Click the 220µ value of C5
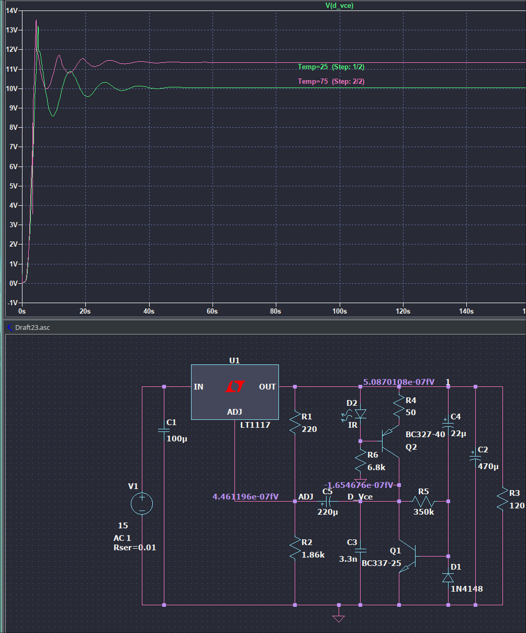526x633 pixels. [328, 512]
